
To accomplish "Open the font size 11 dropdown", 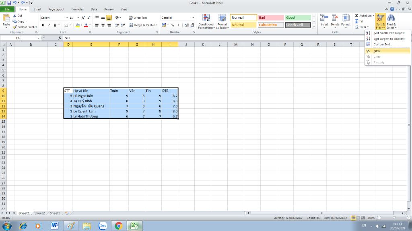I will pos(78,18).
